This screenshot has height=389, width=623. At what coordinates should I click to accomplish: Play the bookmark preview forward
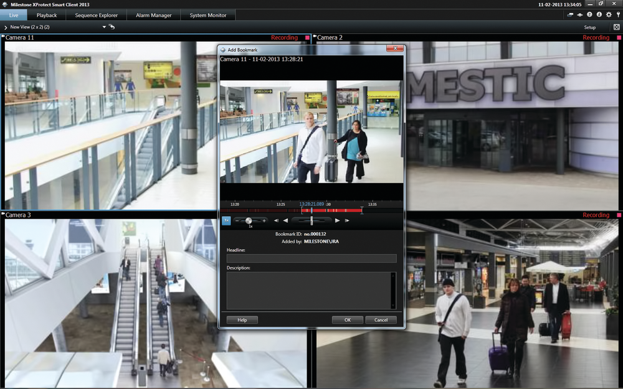336,220
